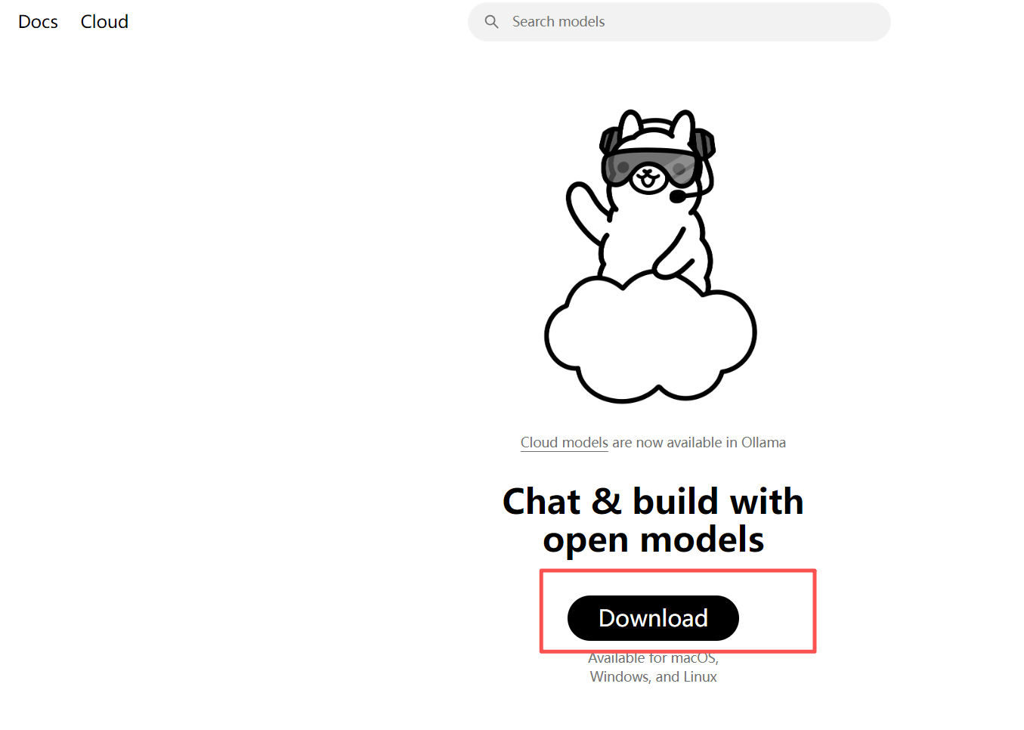Click the 'Windows, and Linux' availability text
The width and height of the screenshot is (1024, 730).
tap(653, 677)
